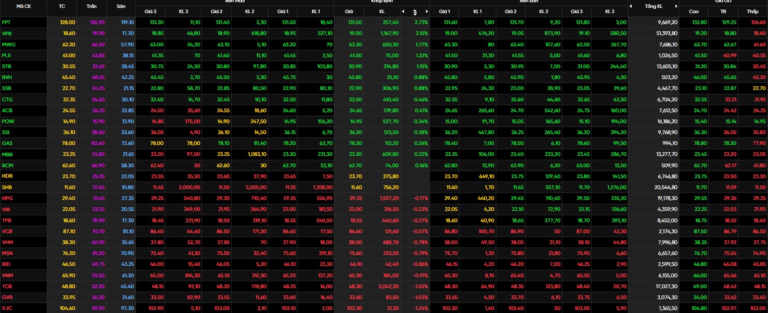This screenshot has width=768, height=313.
Task: Click the TB average price column header
Action: (723, 11)
